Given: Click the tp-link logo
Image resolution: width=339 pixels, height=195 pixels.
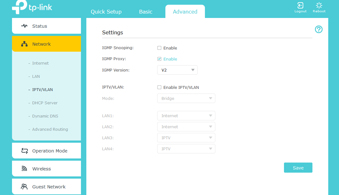Looking at the screenshot, I should [32, 7].
